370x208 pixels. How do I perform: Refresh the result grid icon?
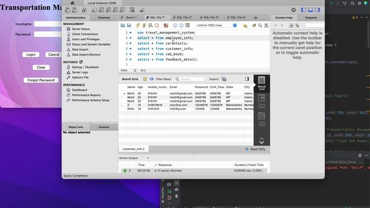[151, 79]
